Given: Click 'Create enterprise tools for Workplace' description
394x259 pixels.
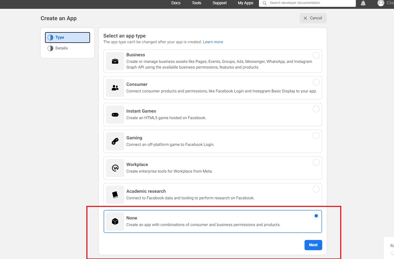Looking at the screenshot, I should (170, 171).
